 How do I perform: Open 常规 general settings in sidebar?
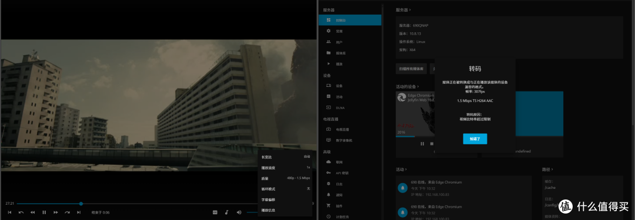click(350, 31)
